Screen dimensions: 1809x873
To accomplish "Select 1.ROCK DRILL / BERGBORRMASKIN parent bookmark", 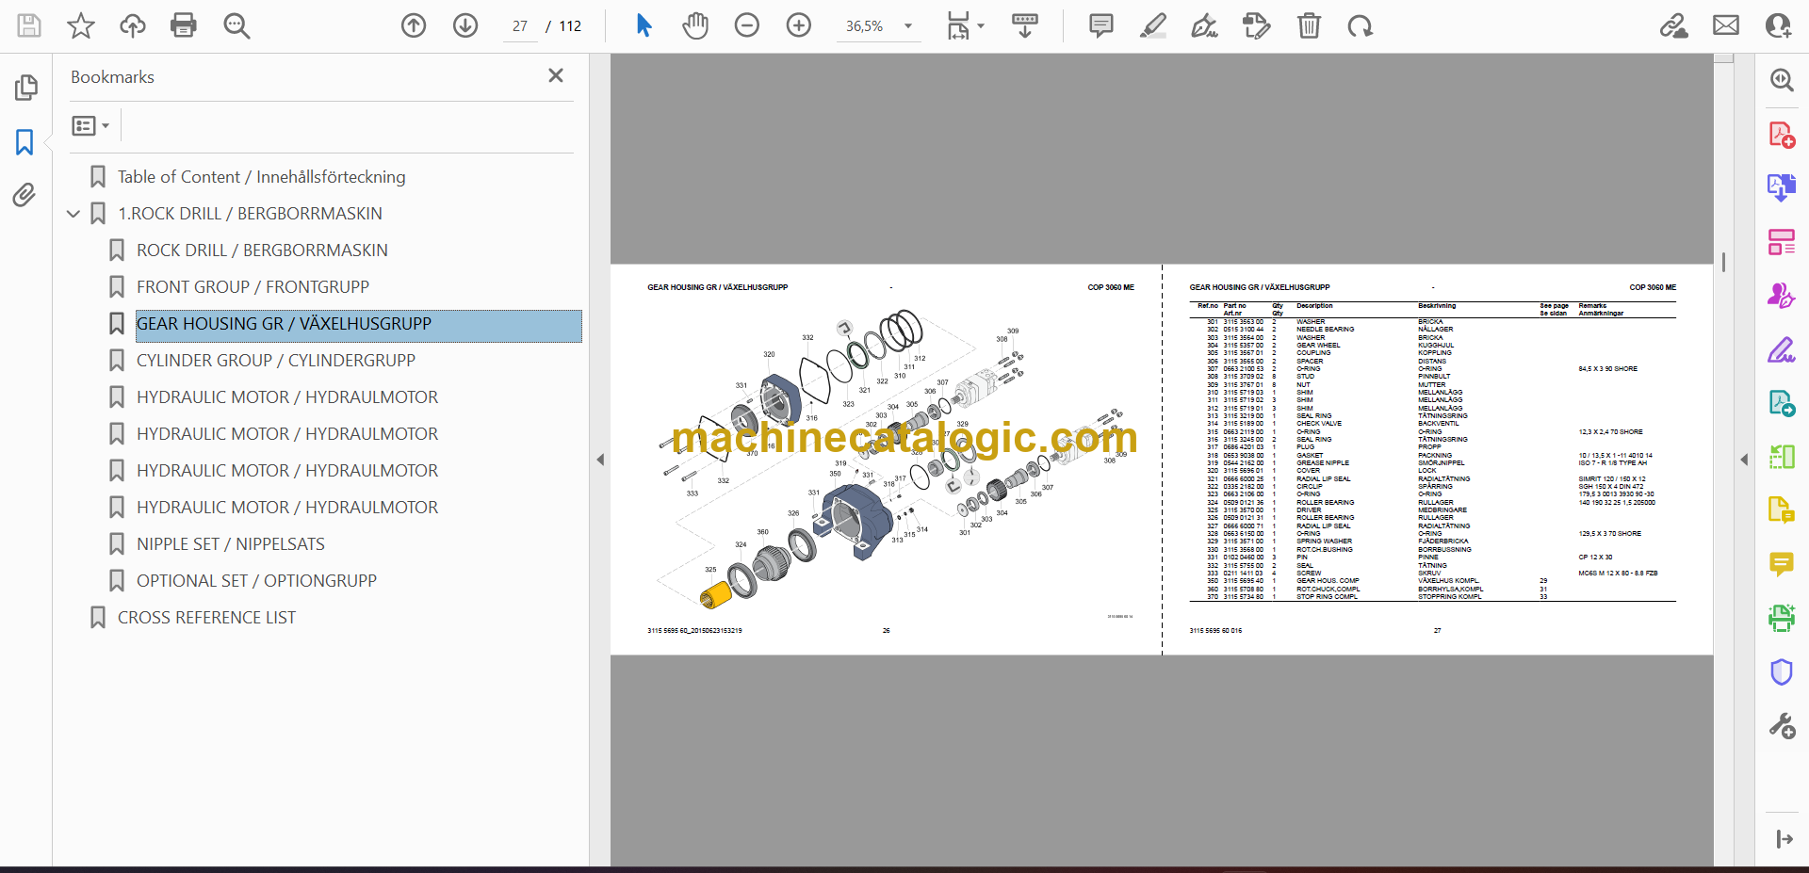I will pos(250,214).
